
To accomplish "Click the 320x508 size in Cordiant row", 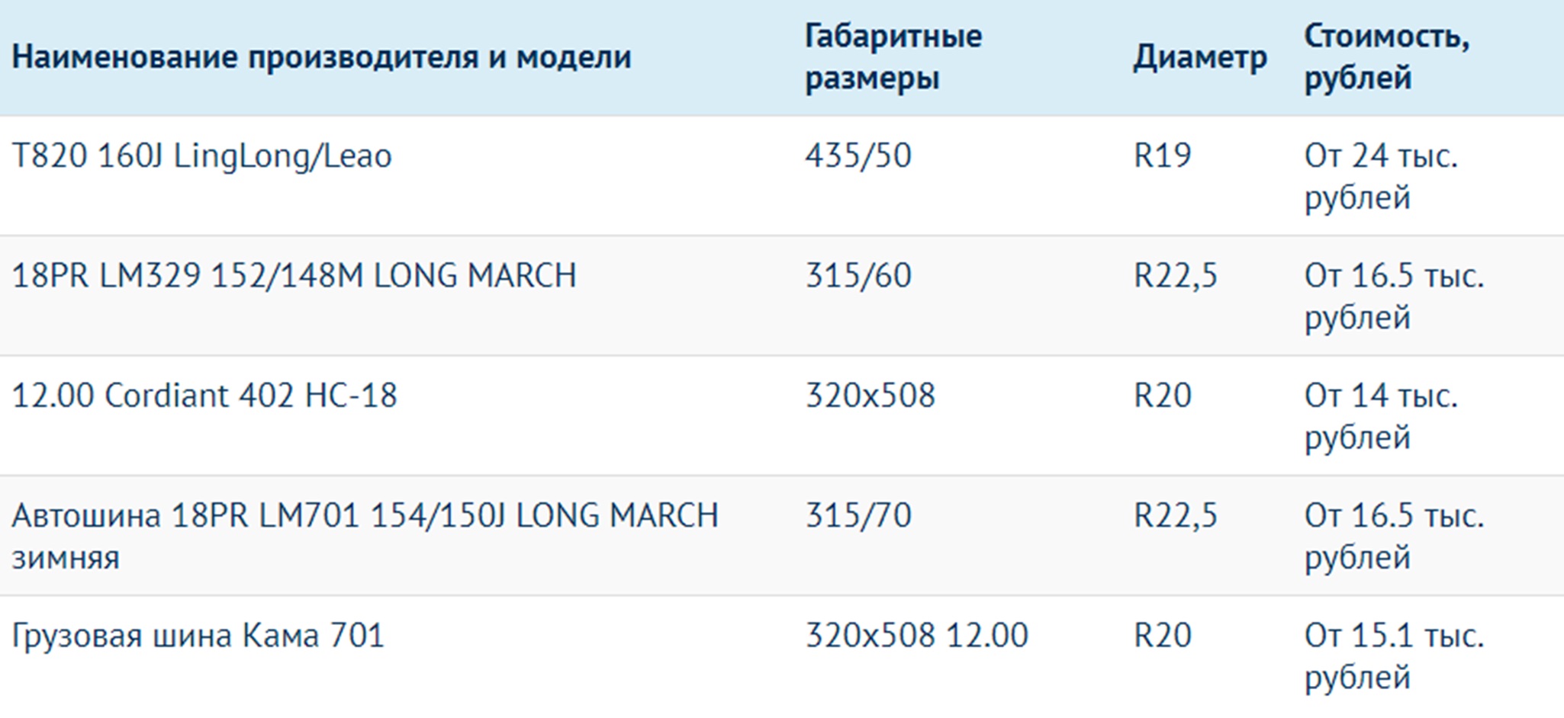I will click(x=870, y=396).
